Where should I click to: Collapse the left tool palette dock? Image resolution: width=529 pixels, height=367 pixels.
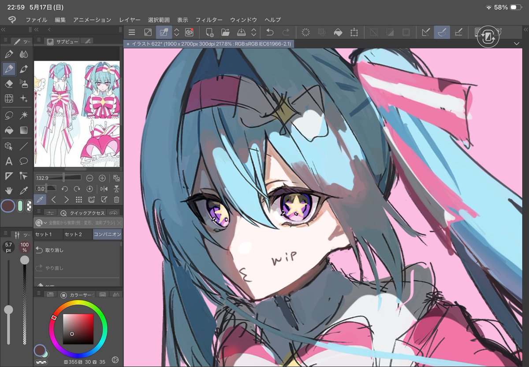[x=4, y=29]
